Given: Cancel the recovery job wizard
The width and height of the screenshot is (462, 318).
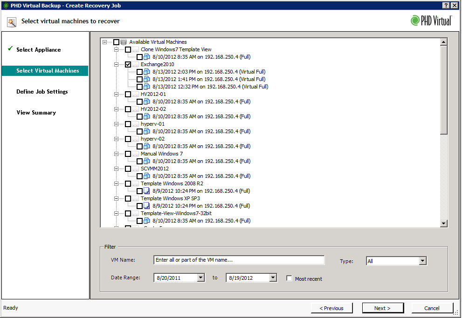Looking at the screenshot, I should (432, 308).
